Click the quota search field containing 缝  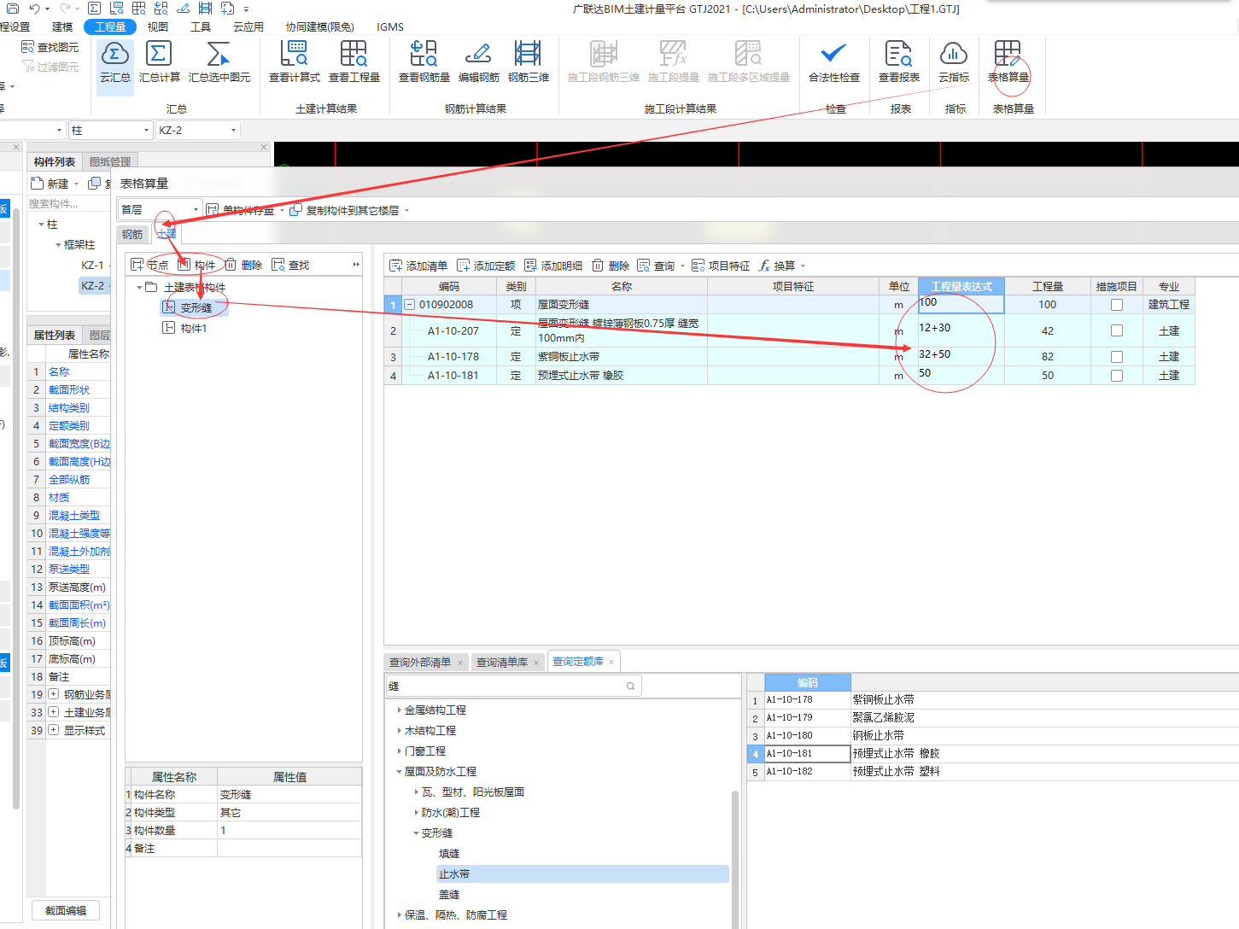coord(513,686)
